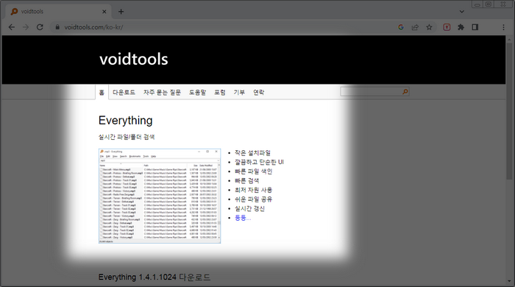
Task: Open a new tab with plus button
Action: tap(121, 12)
